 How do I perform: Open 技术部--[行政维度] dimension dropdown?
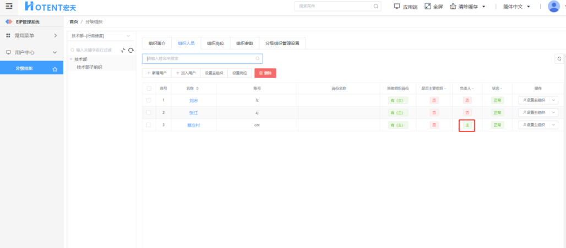point(101,36)
